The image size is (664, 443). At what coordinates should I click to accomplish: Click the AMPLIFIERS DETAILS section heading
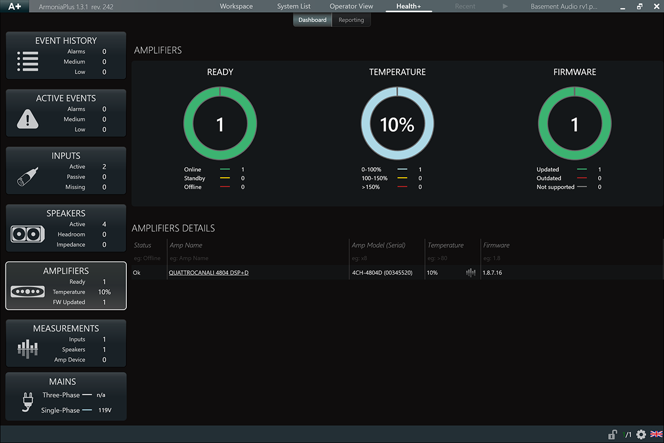[173, 228]
